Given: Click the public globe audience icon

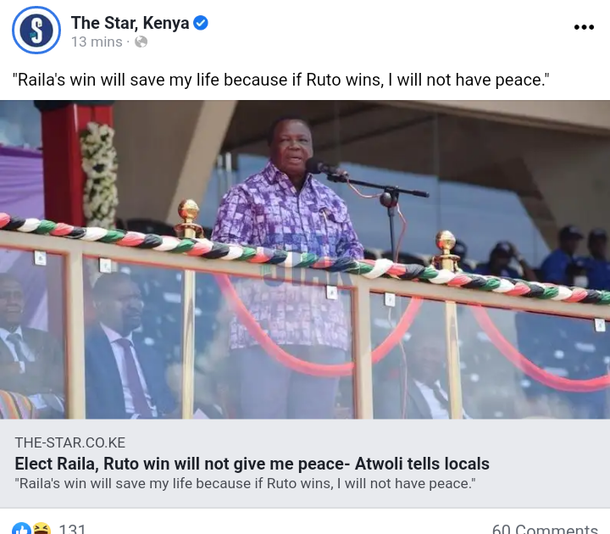Looking at the screenshot, I should 141,42.
